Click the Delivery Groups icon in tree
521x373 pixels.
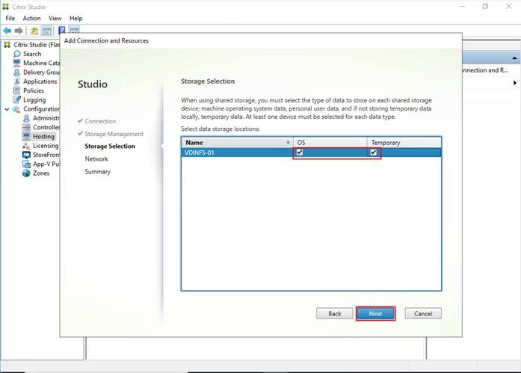pyautogui.click(x=17, y=72)
